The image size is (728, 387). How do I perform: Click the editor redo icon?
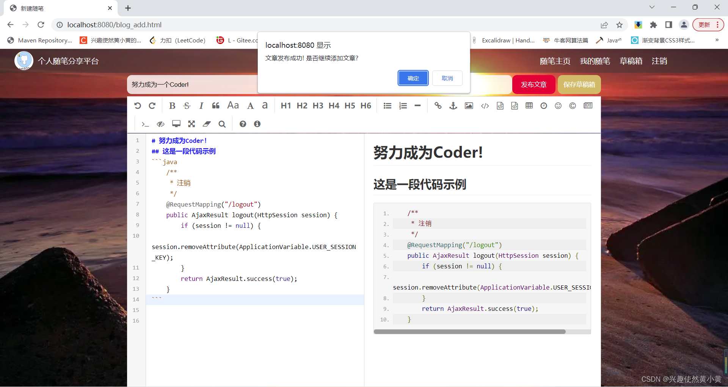click(152, 106)
